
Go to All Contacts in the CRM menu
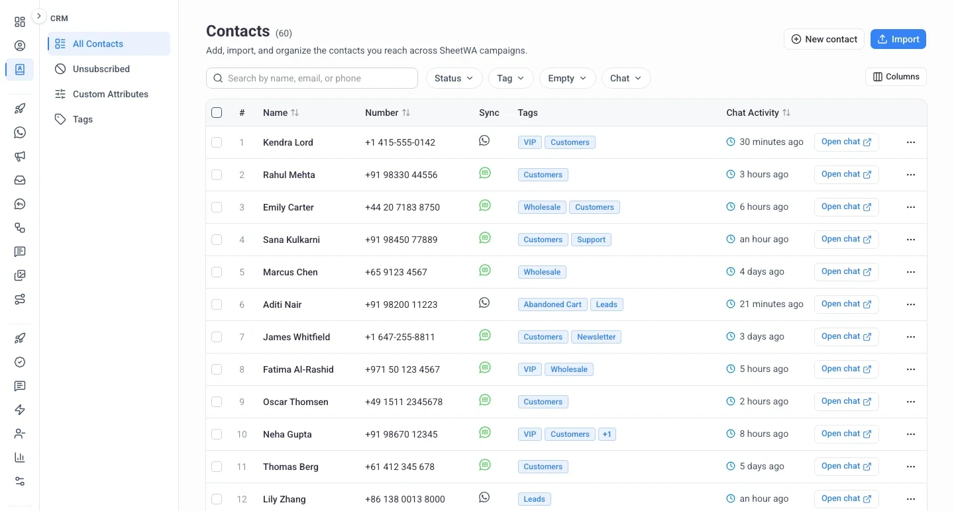pyautogui.click(x=109, y=44)
